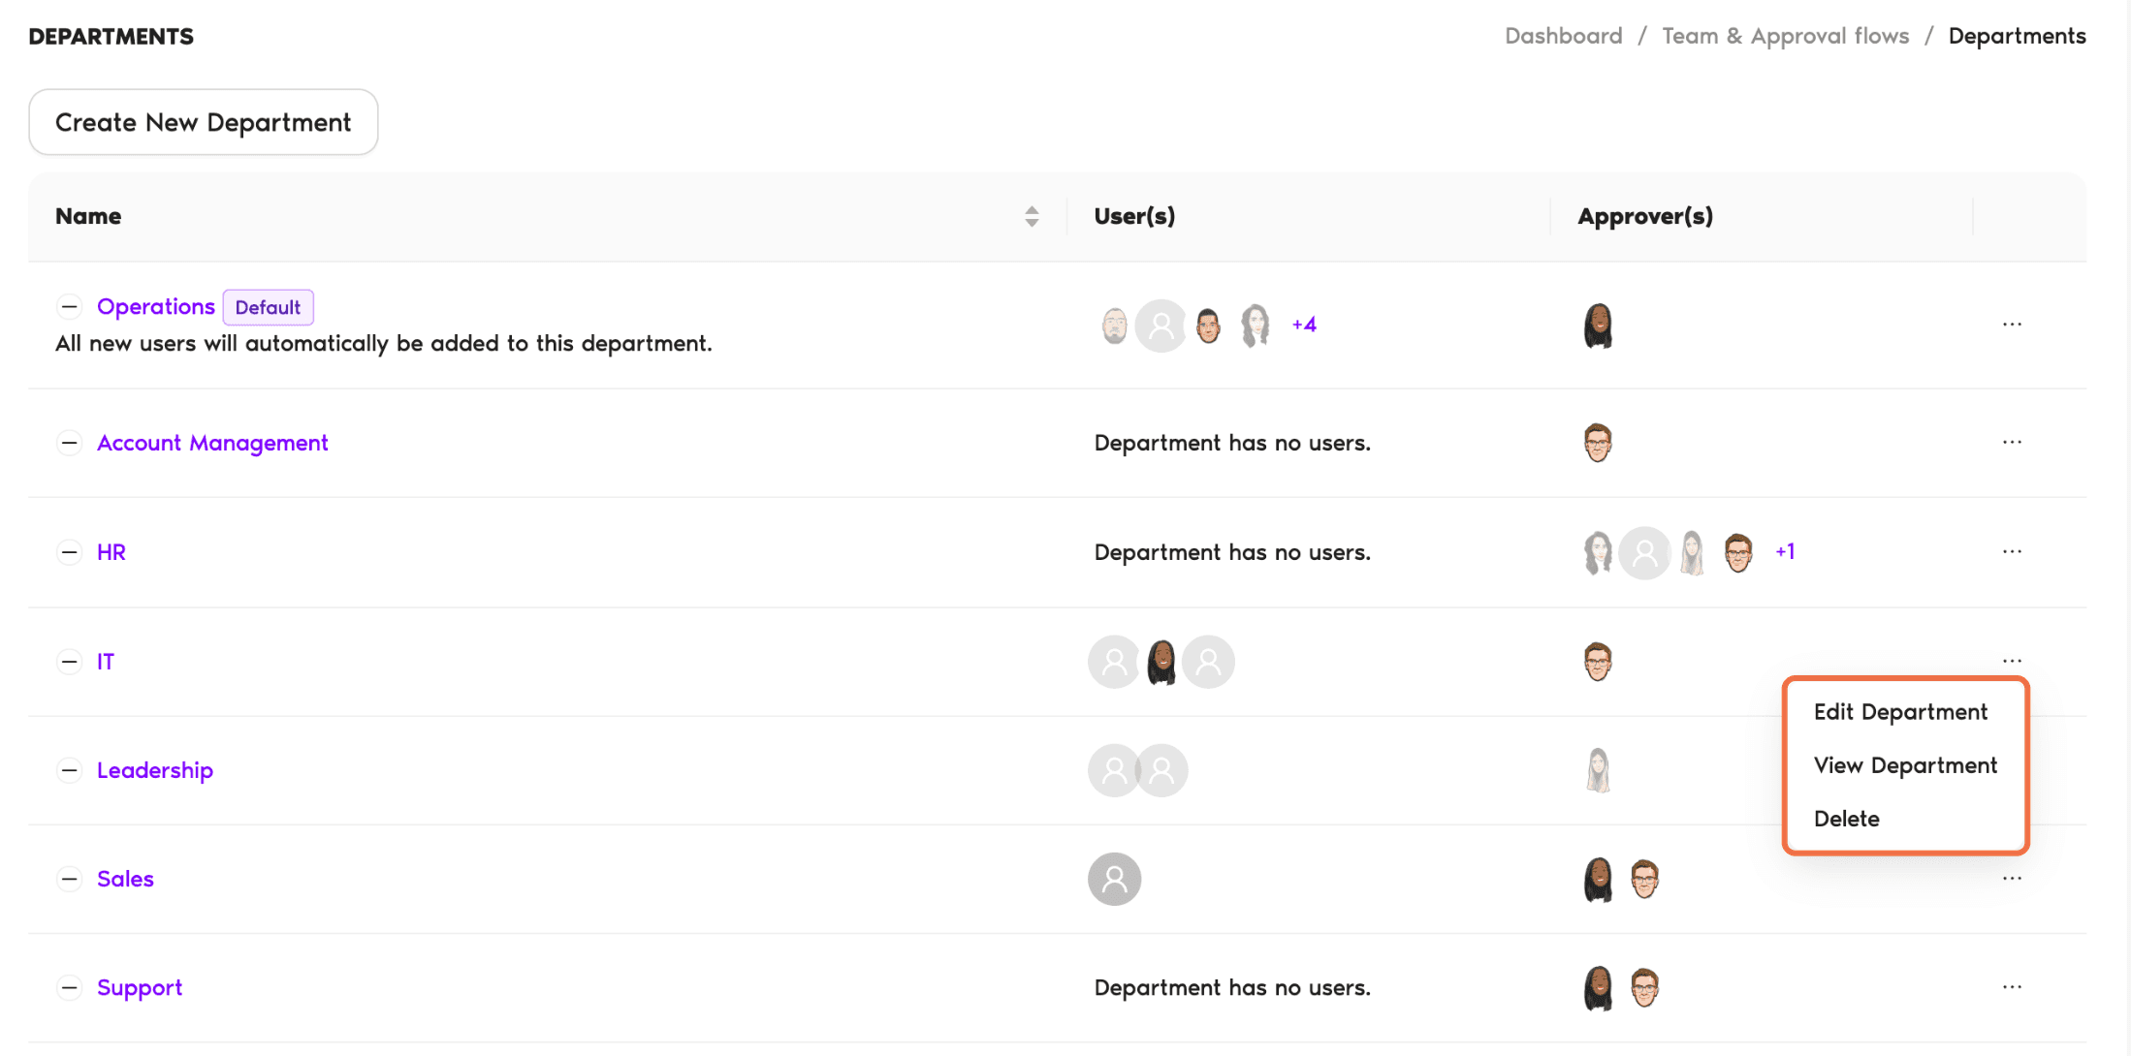Viewport: 2131px width, 1056px height.
Task: Open the three-dot menu for Sales row
Action: pos(2012,879)
